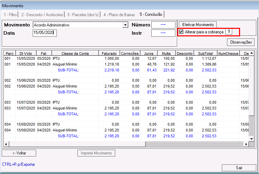
Task: Click the Dt Vcto column header
Action: [26, 54]
